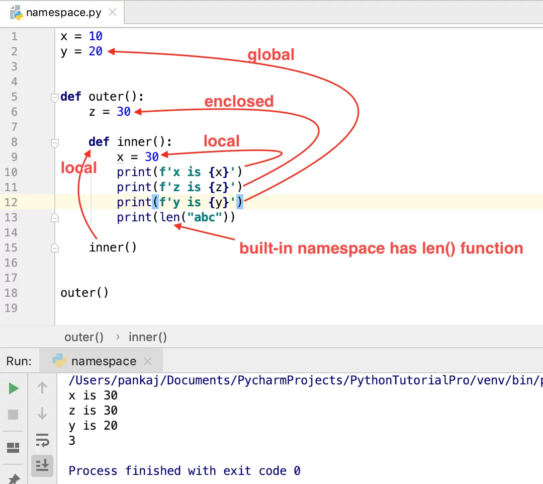543x484 pixels.
Task: Click the Python icon on namespace run tab
Action: (x=59, y=361)
